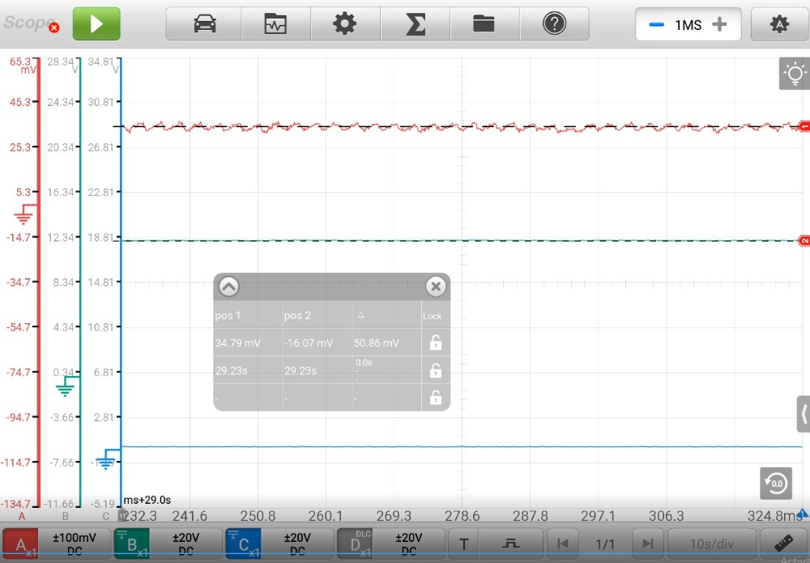Toggle the third row lock in cursor panel
Viewport: 810px width, 563px height.
(x=435, y=397)
